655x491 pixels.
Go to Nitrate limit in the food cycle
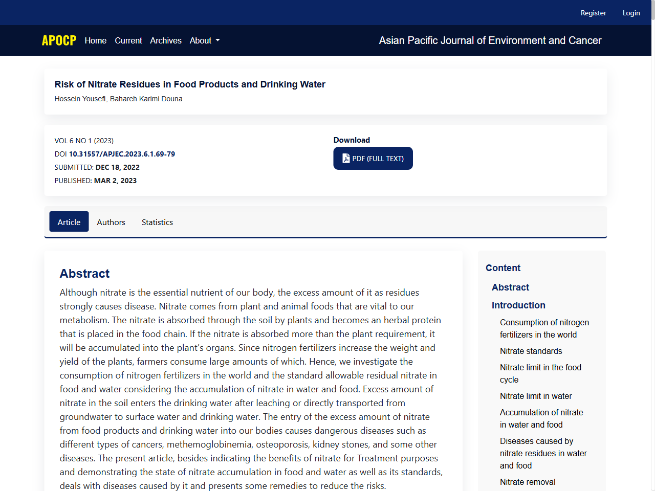point(541,373)
